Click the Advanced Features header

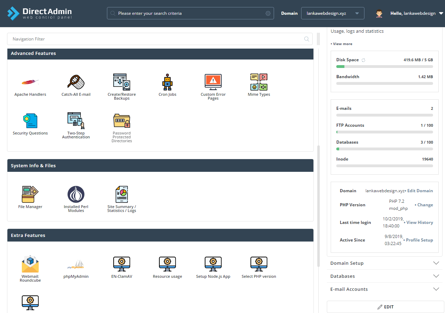(x=160, y=54)
